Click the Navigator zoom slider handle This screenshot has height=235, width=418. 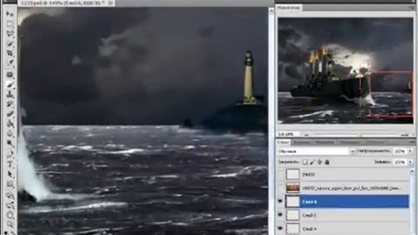point(360,134)
